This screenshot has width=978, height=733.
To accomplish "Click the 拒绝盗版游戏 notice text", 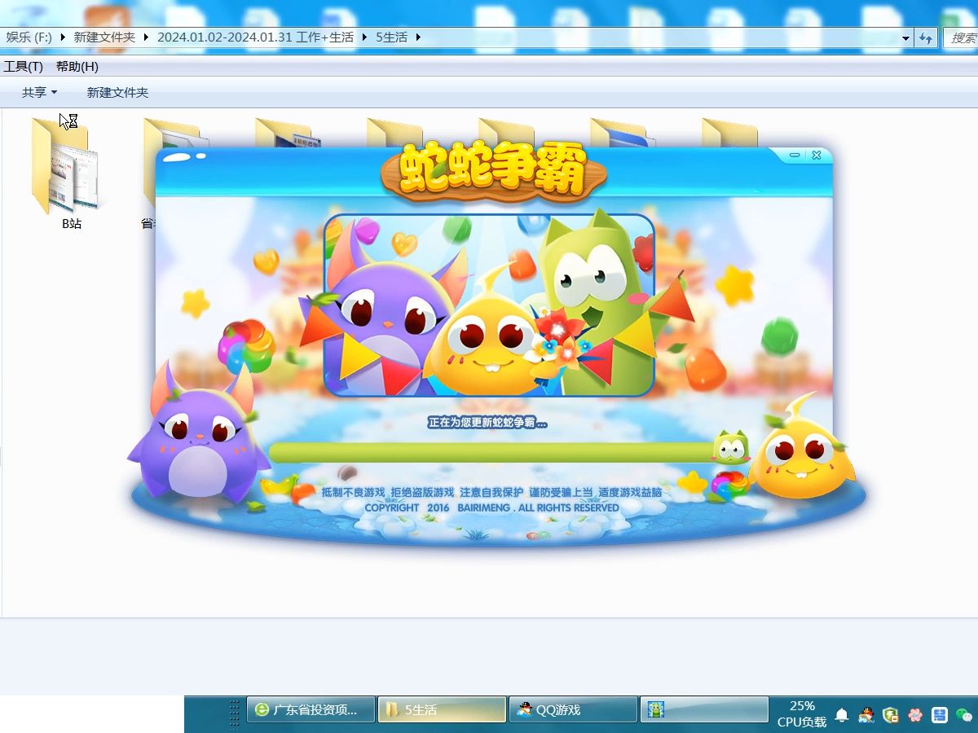I will tap(422, 493).
